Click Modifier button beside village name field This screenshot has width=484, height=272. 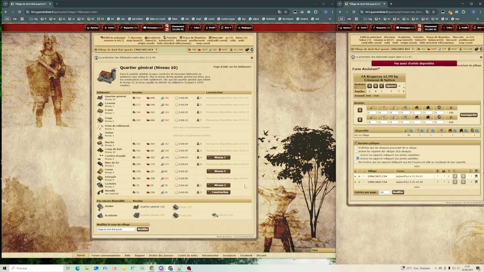click(143, 229)
